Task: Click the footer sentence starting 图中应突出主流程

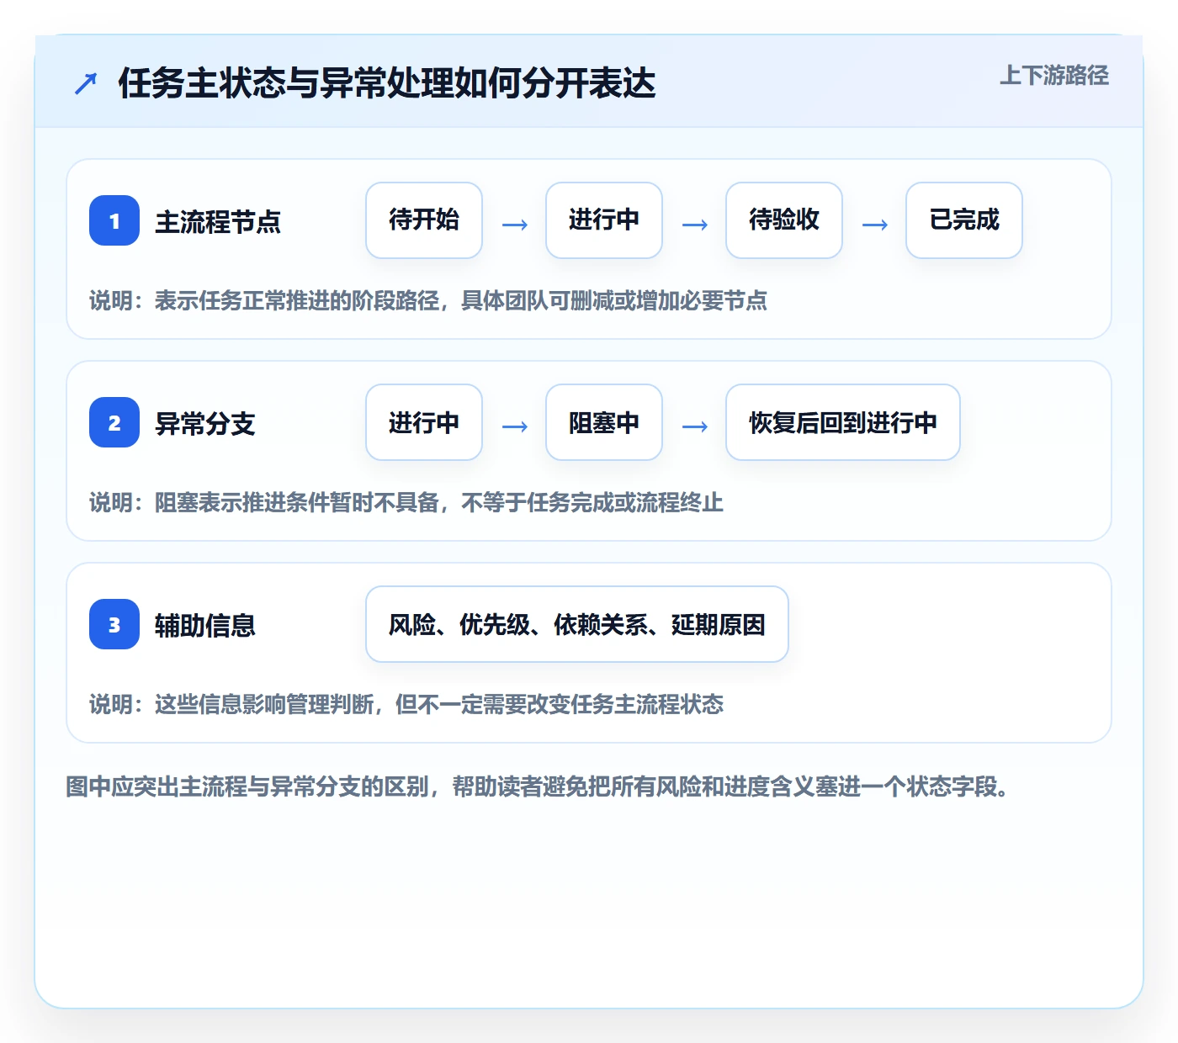Action: pyautogui.click(x=538, y=787)
